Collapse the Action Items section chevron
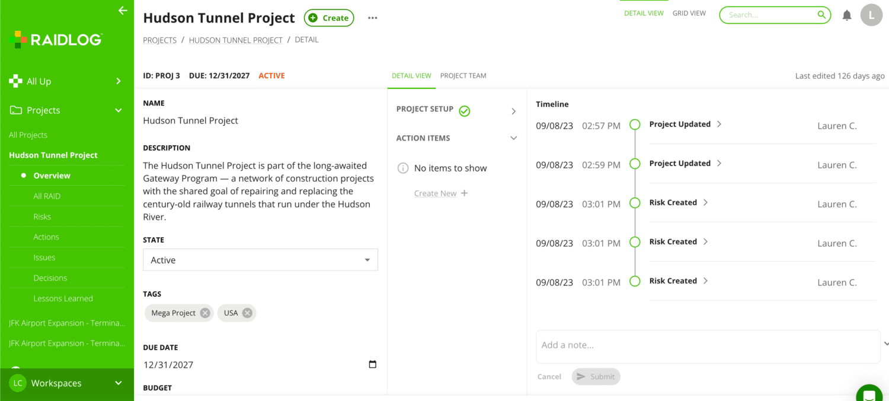 coord(513,138)
